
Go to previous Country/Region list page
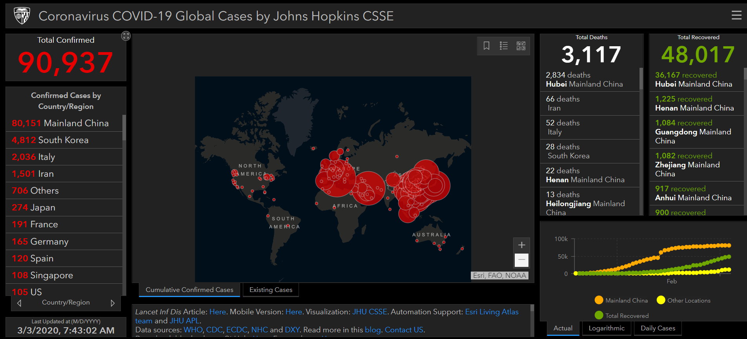tap(19, 303)
